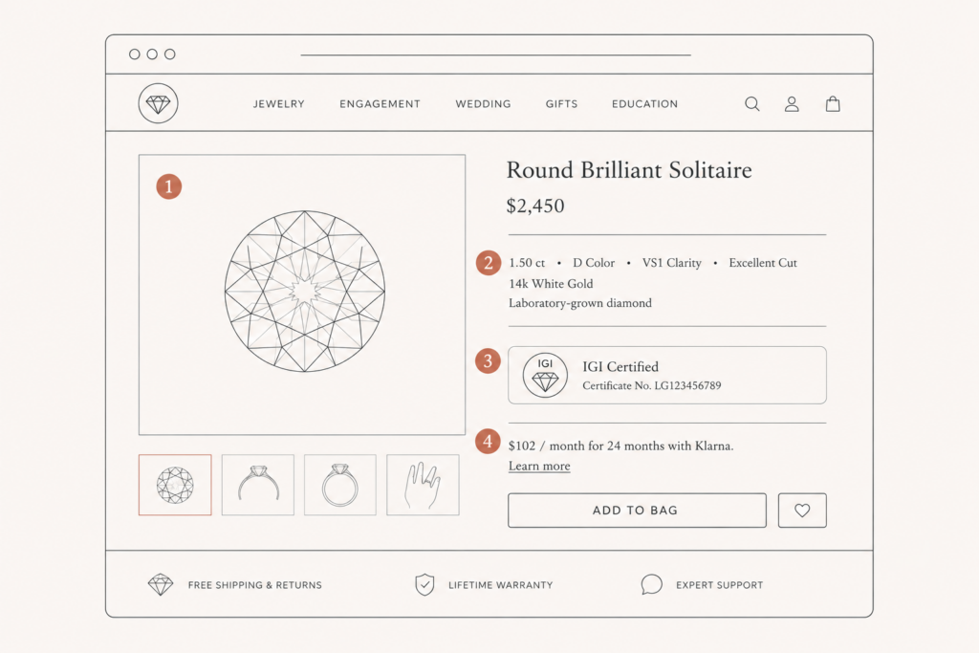Click the Expert Support label
The width and height of the screenshot is (979, 653).
tap(719, 585)
